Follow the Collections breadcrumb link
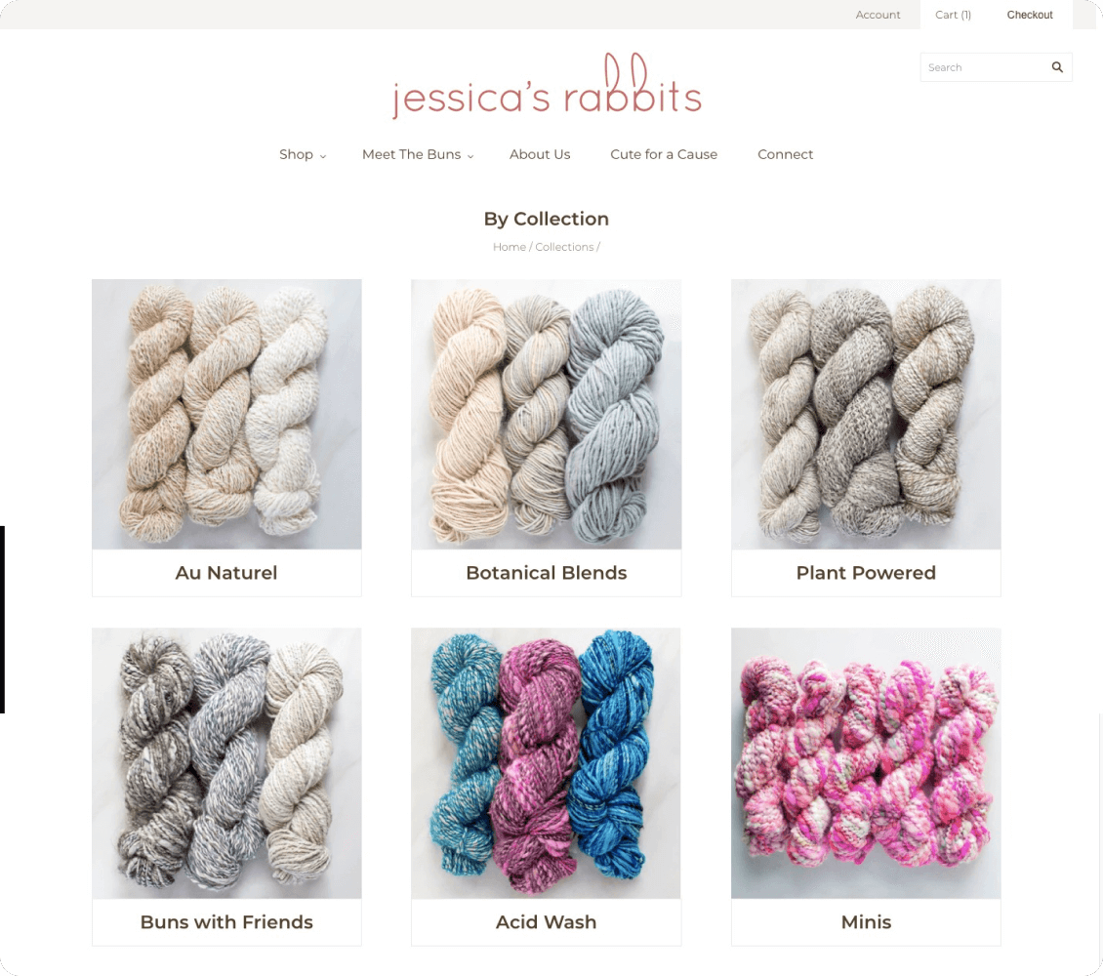This screenshot has height=976, width=1103. (x=564, y=247)
